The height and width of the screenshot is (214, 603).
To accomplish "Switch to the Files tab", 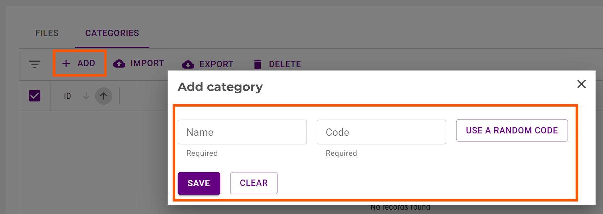I will (47, 33).
